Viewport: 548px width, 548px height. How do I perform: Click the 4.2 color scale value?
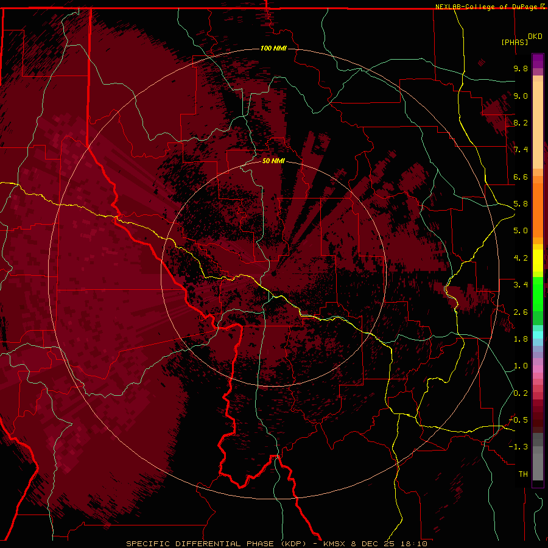pos(521,258)
